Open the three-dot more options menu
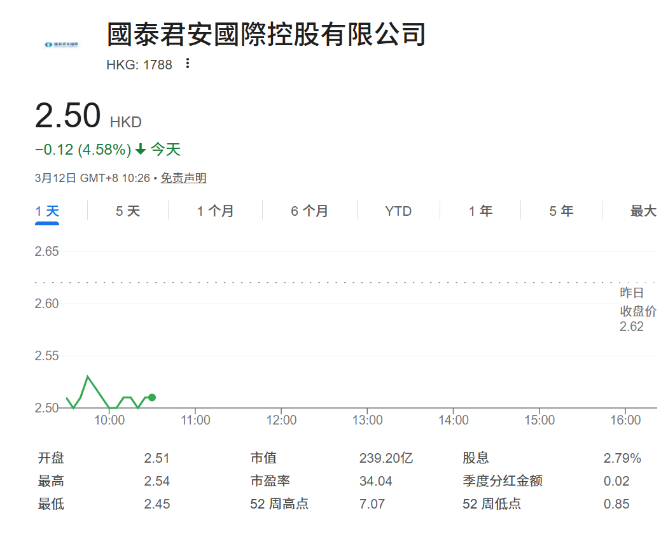This screenshot has height=534, width=668. [x=188, y=64]
